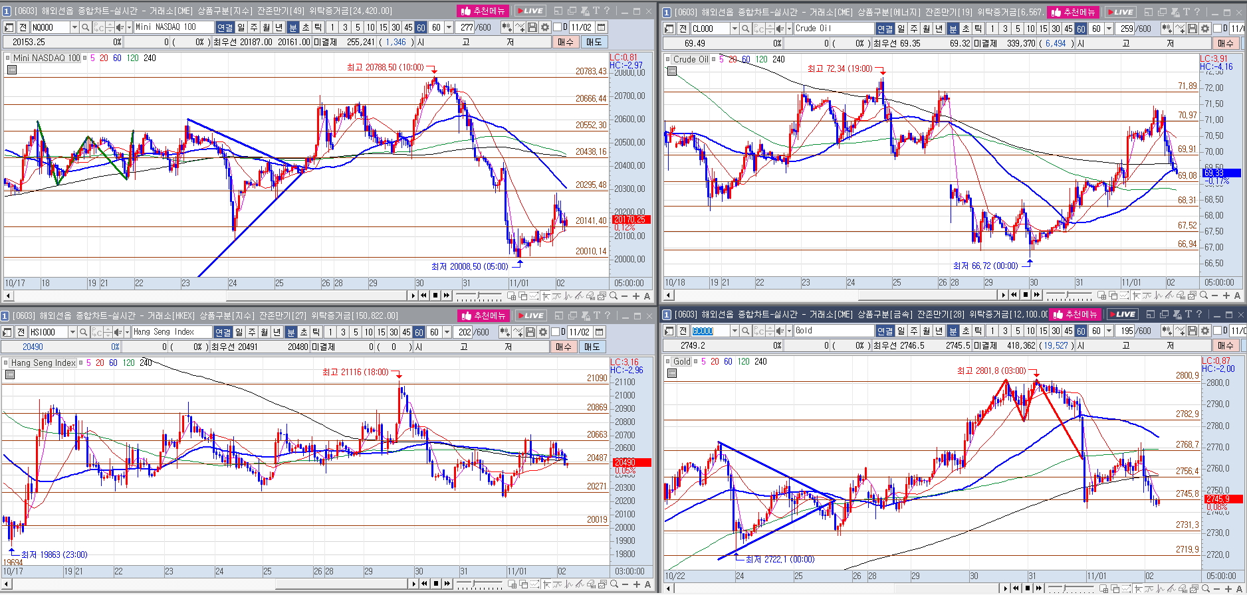
Task: Open calendar picker in Hang Seng window
Action: coord(599,331)
